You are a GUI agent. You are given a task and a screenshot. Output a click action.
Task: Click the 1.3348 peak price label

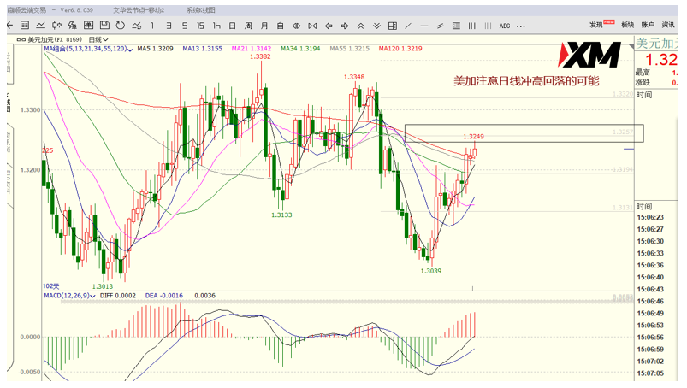tap(354, 77)
